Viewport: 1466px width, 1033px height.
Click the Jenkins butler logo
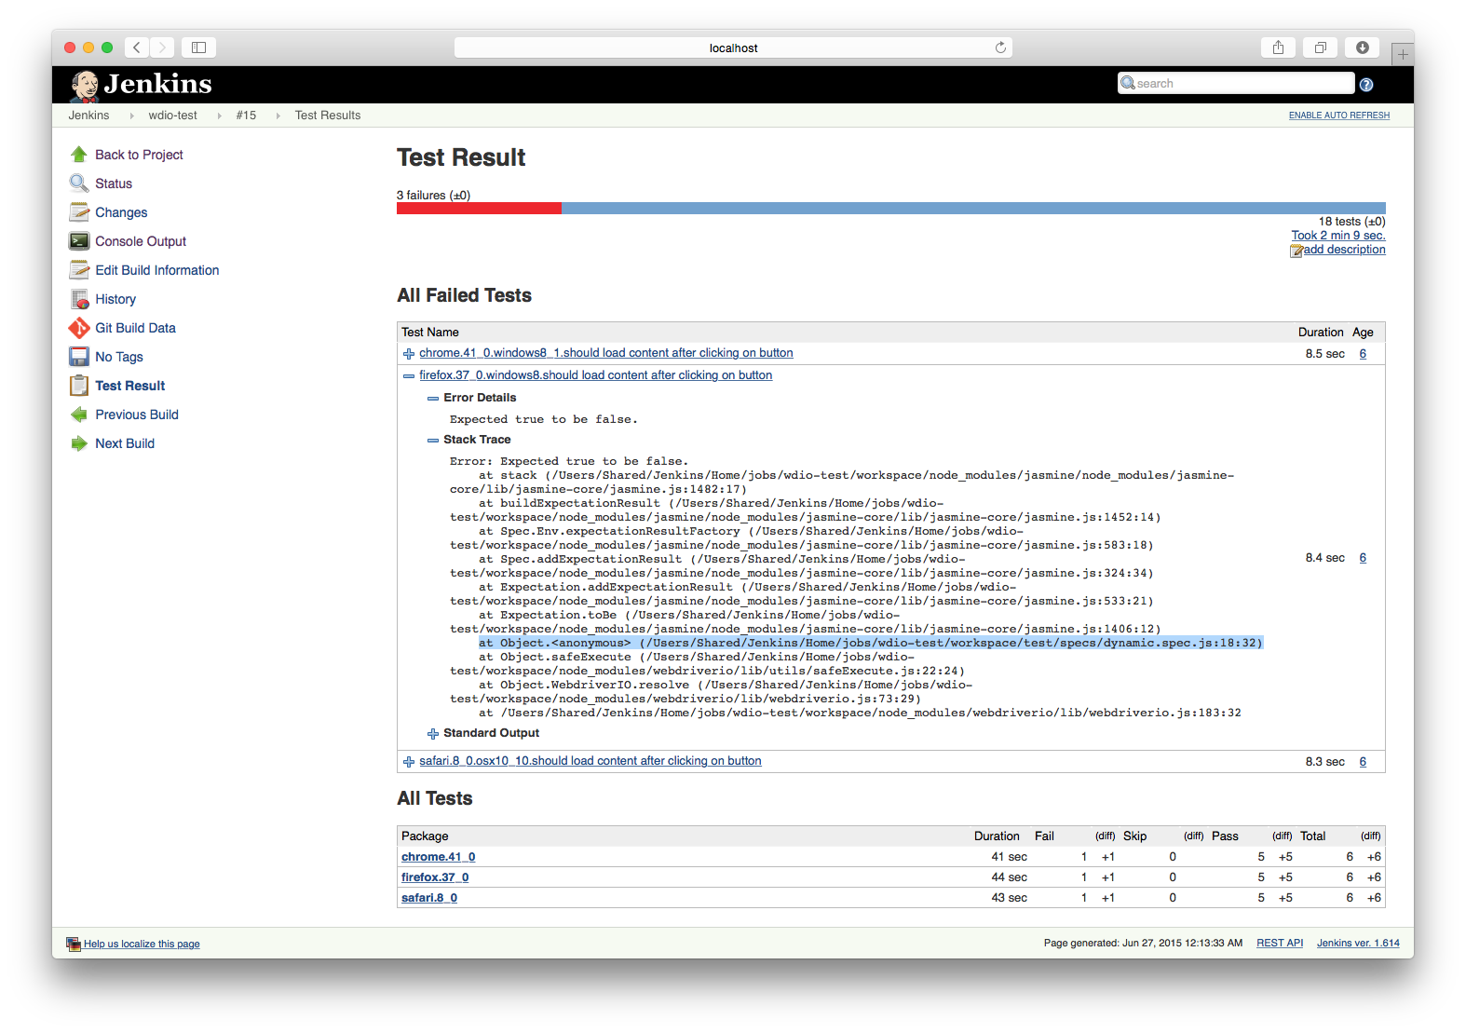(85, 86)
